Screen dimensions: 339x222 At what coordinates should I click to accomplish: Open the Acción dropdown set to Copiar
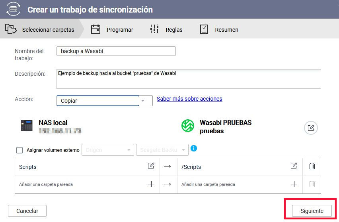(x=104, y=101)
